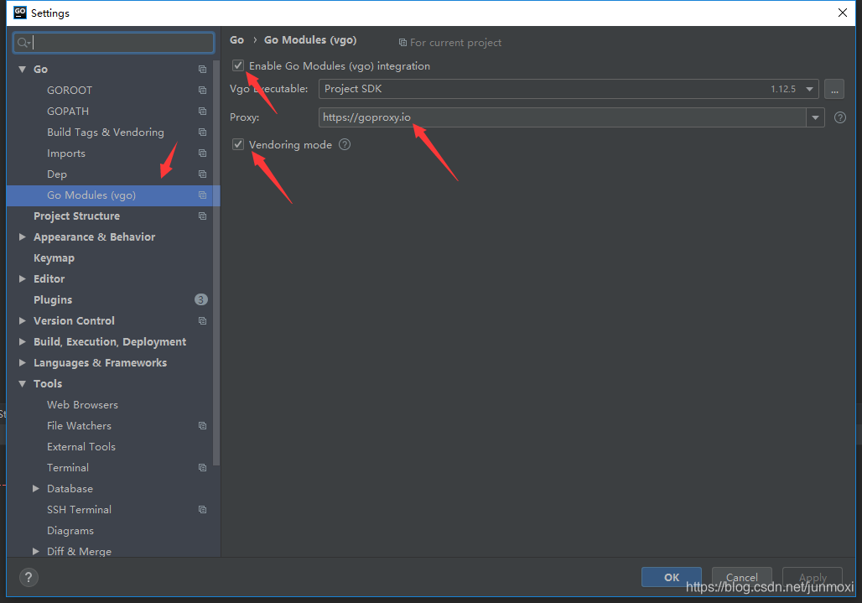Select GOROOT in the settings tree
The image size is (862, 603).
click(70, 90)
